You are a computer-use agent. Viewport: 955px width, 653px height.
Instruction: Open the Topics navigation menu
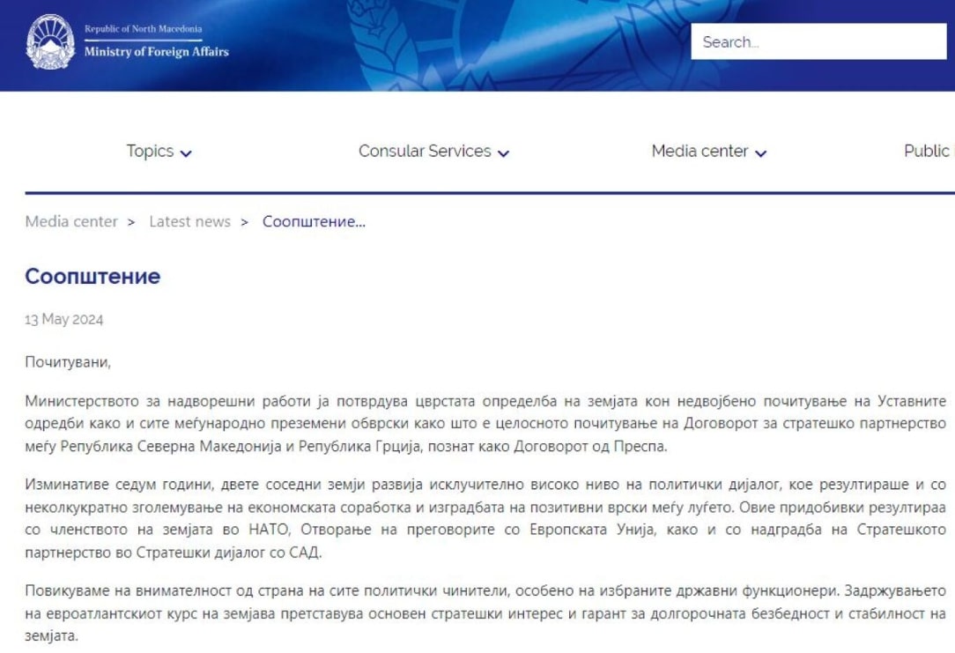click(150, 152)
